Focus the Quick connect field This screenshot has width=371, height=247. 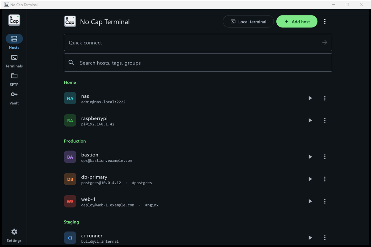point(198,42)
